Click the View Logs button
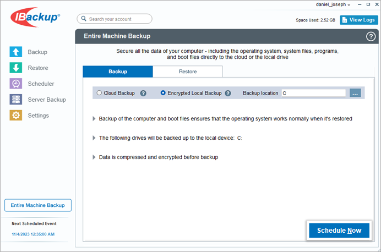Screen dimensions: 381x252 pos(359,20)
